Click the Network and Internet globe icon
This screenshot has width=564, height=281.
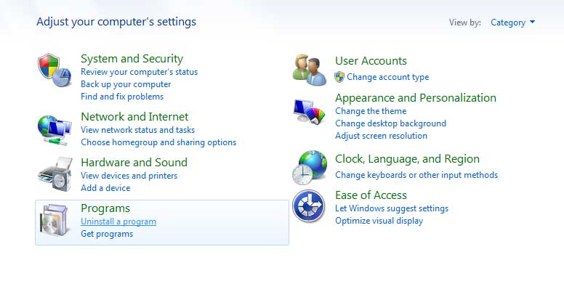coord(55,130)
